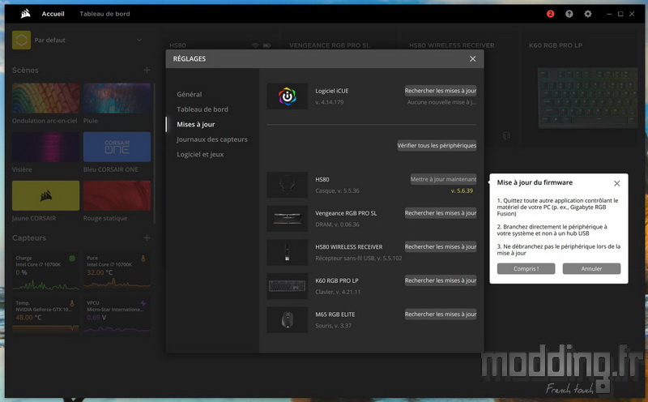Image resolution: width=648 pixels, height=402 pixels.
Task: Click the v. 5.6.39 firmware version text
Action: click(462, 190)
